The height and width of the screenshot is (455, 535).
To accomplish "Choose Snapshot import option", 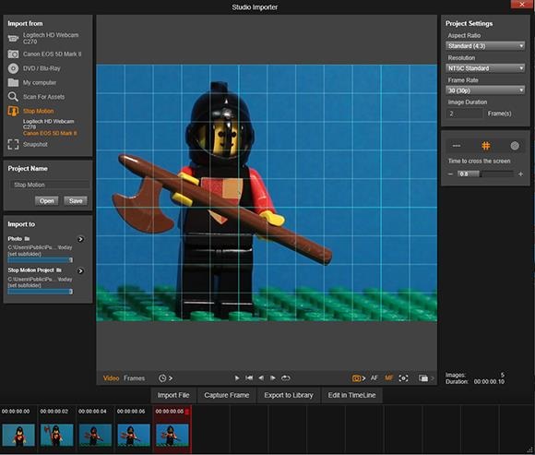I will tap(28, 144).
